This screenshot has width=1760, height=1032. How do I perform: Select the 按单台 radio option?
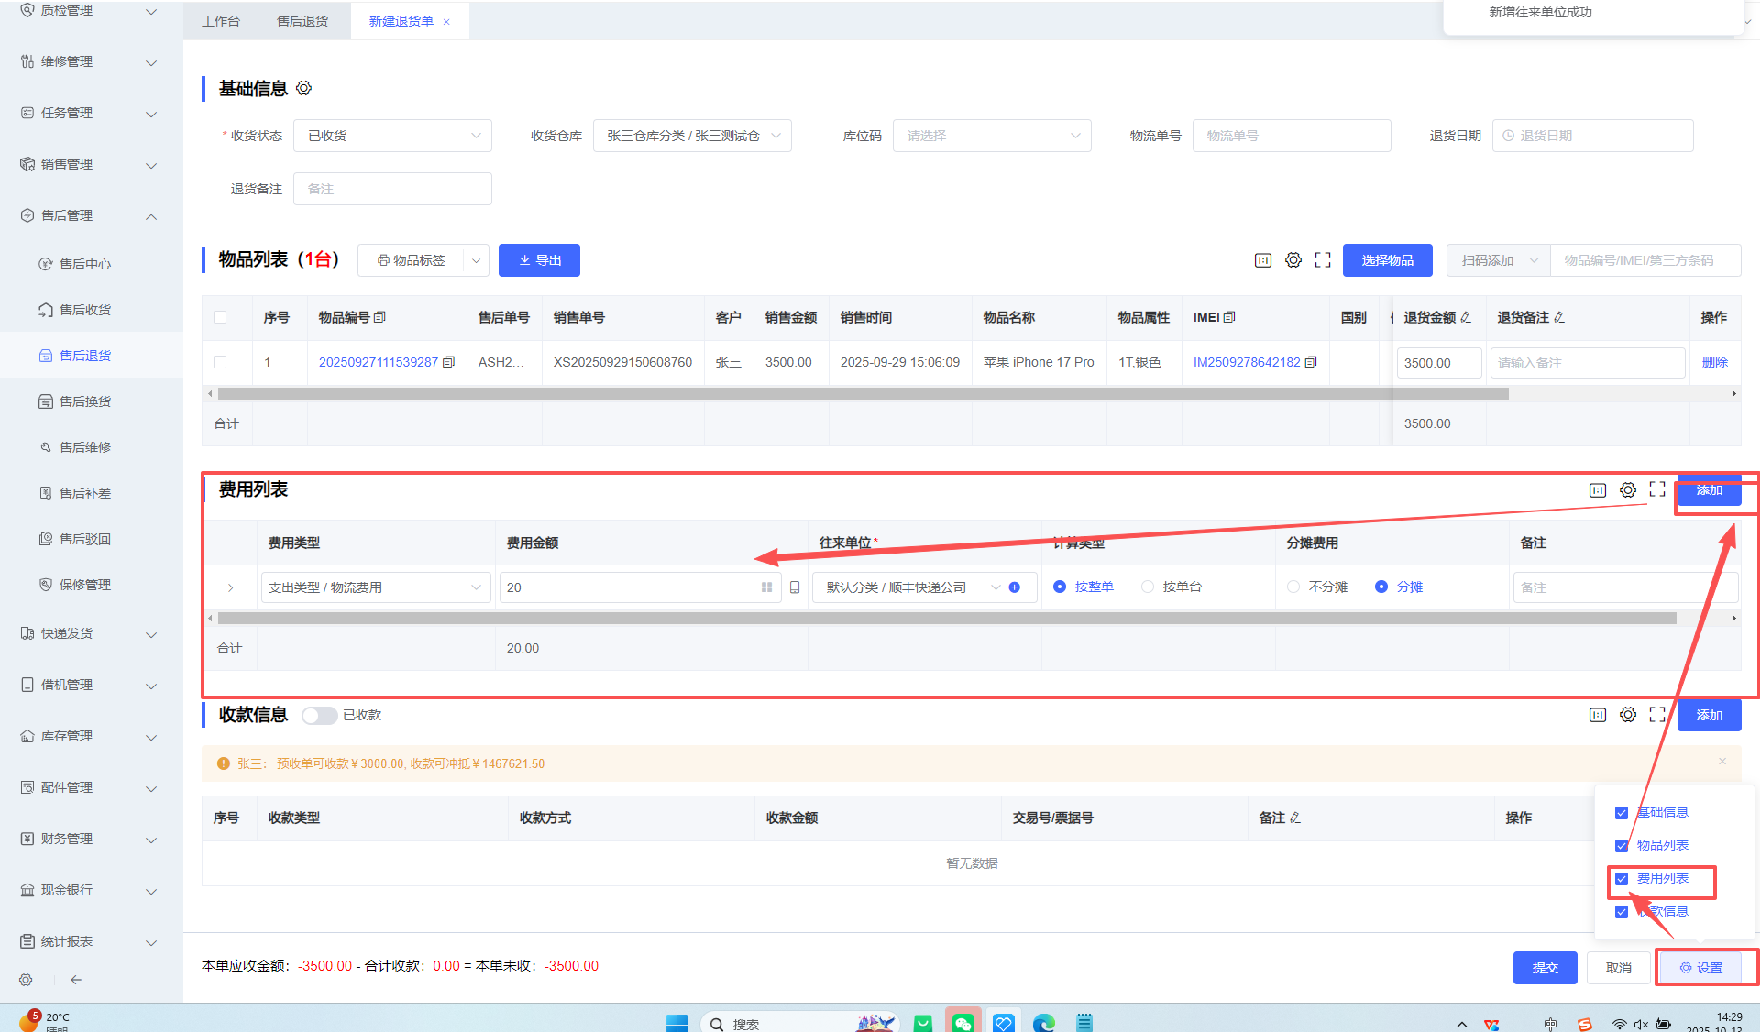click(x=1148, y=587)
